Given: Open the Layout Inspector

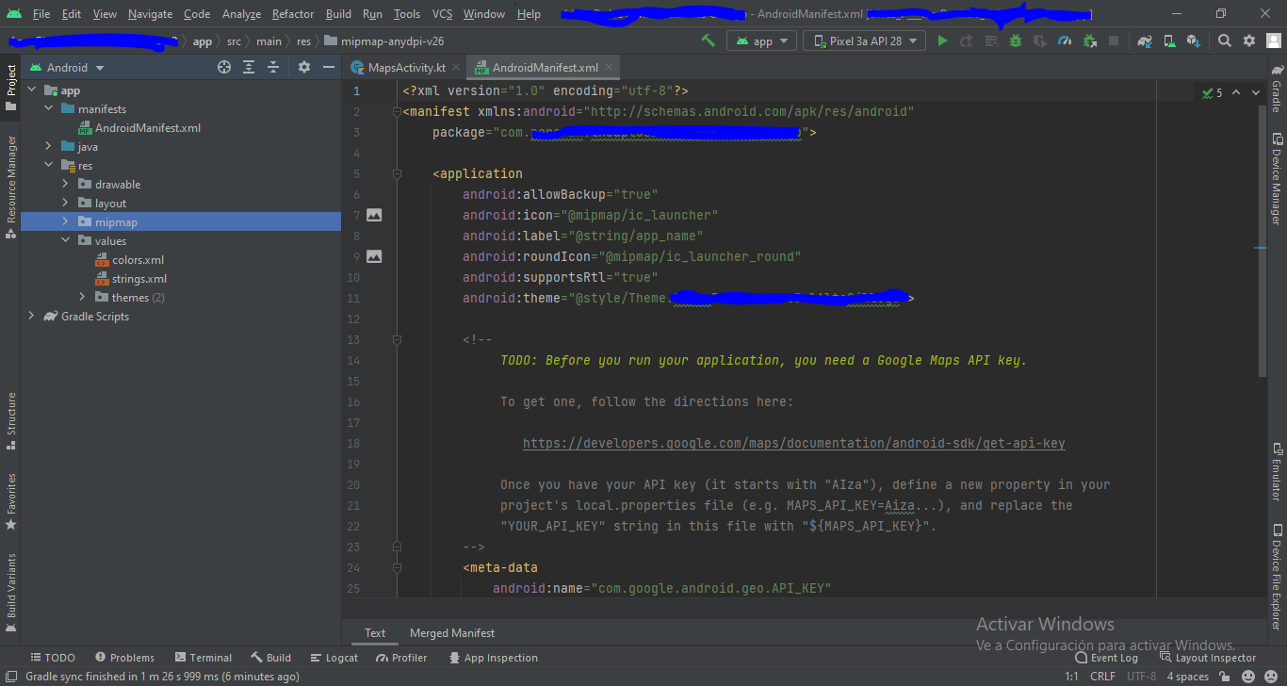Looking at the screenshot, I should [1208, 658].
